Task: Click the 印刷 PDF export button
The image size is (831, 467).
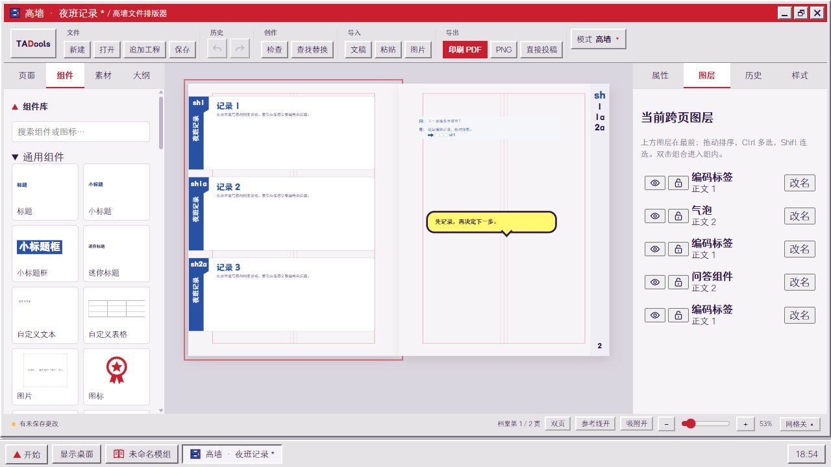Action: click(x=465, y=49)
